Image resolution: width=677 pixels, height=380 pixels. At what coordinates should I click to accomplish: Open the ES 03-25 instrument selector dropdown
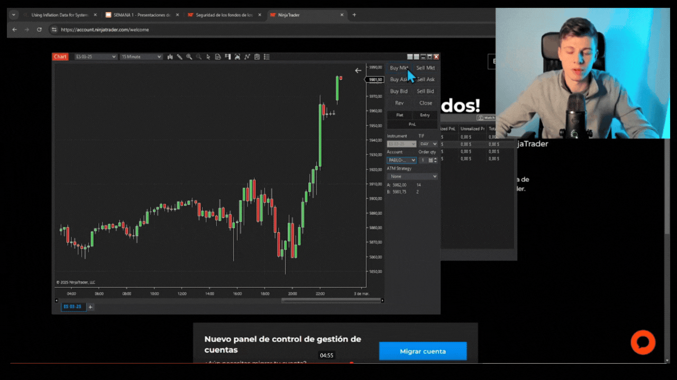(95, 56)
